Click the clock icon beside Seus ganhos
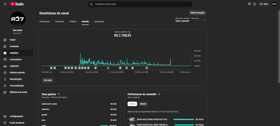 [59, 94]
